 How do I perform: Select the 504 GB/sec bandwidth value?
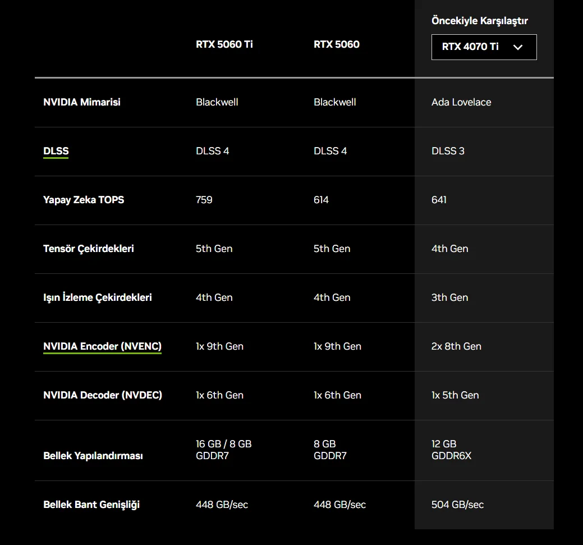coord(457,505)
